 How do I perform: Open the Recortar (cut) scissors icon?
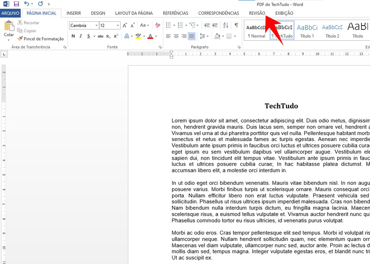[30, 23]
